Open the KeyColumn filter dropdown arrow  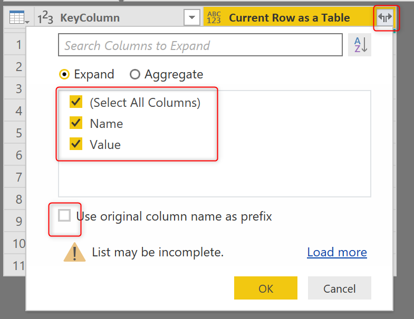191,18
